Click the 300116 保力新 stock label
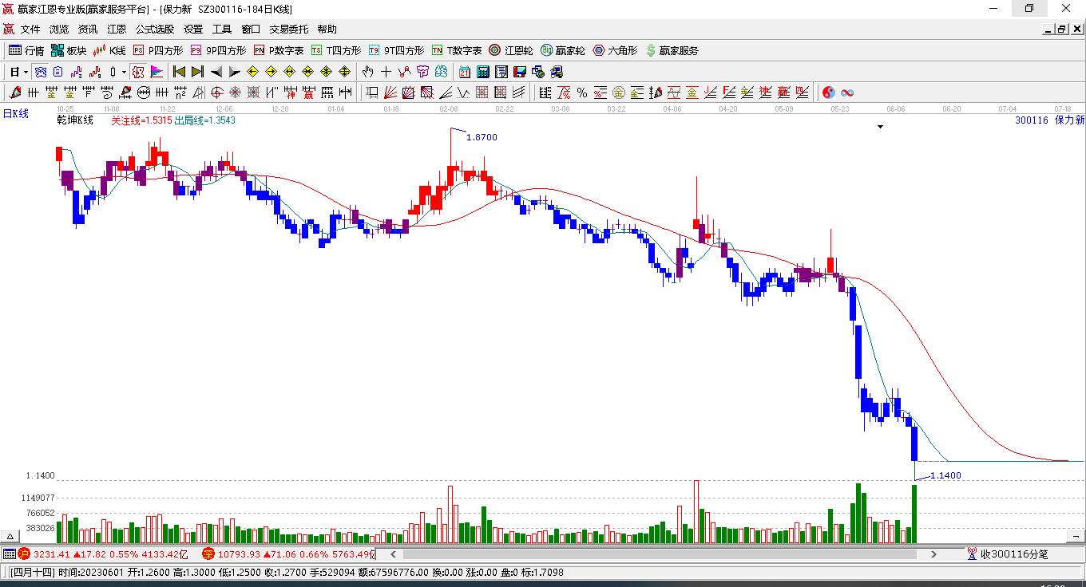This screenshot has height=587, width=1086. coord(1050,120)
